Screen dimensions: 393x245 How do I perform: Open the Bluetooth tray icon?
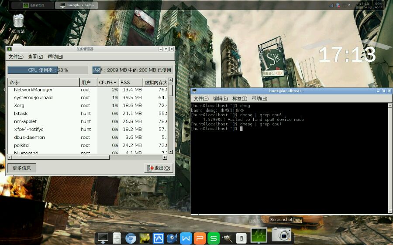338,5
